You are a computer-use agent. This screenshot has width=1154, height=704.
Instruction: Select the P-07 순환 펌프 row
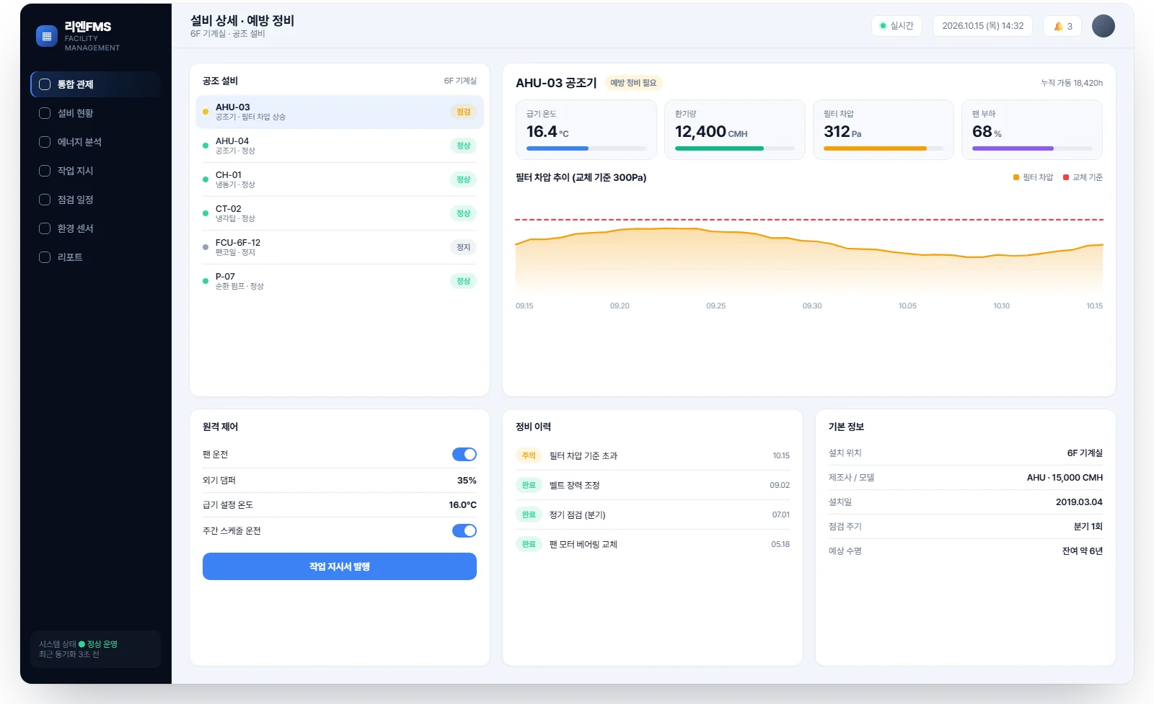coord(340,281)
